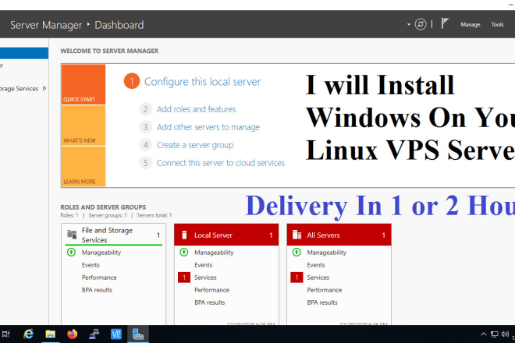Click the step 4 number circle
This screenshot has width=515, height=343.
[145, 145]
